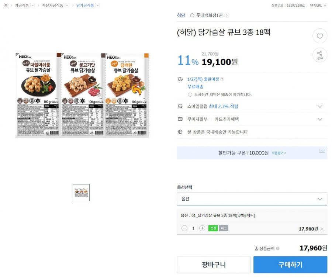Expand 스마일클럽 최대 2.3% 적립 row

252,106
